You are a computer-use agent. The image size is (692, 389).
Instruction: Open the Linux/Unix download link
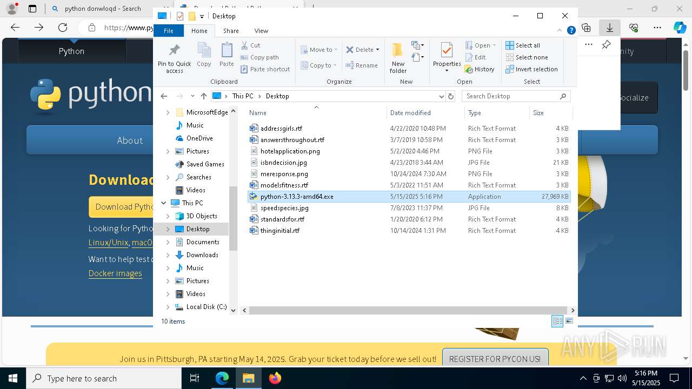click(x=108, y=243)
